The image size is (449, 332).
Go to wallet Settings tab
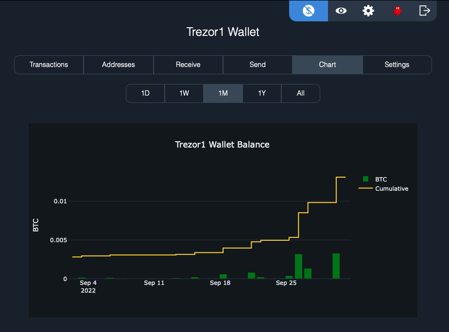coord(397,64)
